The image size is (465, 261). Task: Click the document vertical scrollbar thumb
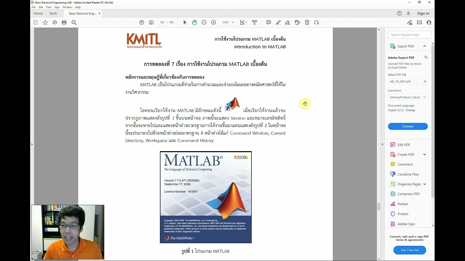pos(379,207)
